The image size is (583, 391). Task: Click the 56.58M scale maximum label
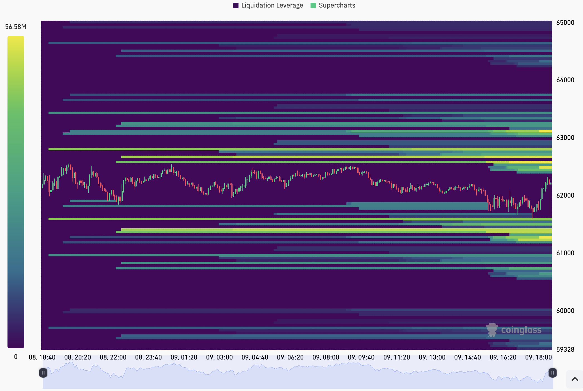pyautogui.click(x=16, y=27)
